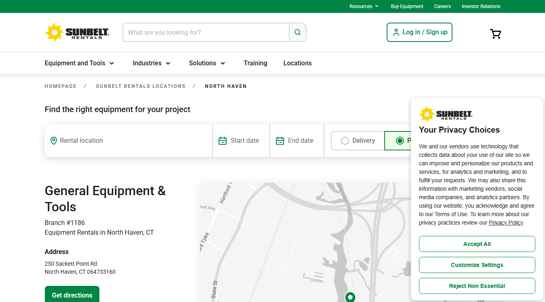This screenshot has width=545, height=302.
Task: Click the Sunbelt Rentals header logo
Action: (x=77, y=32)
